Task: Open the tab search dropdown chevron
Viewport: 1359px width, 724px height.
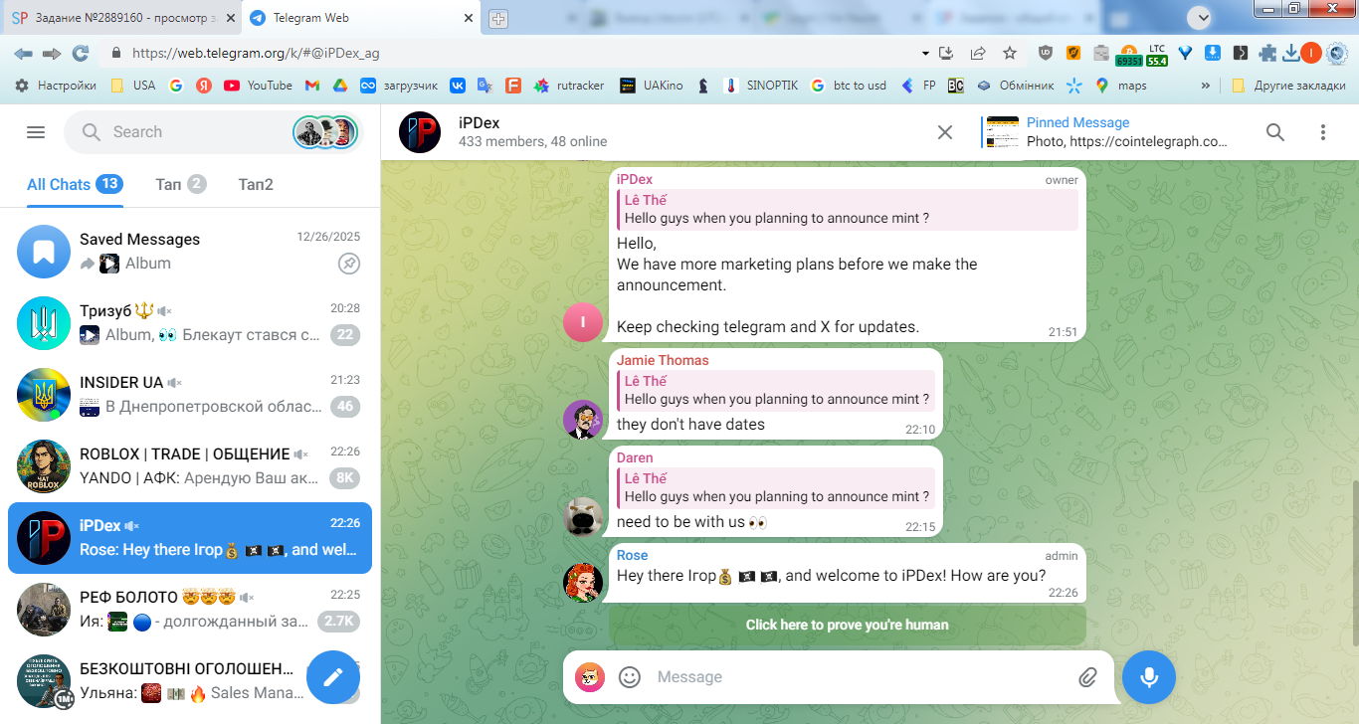Action: (1200, 17)
